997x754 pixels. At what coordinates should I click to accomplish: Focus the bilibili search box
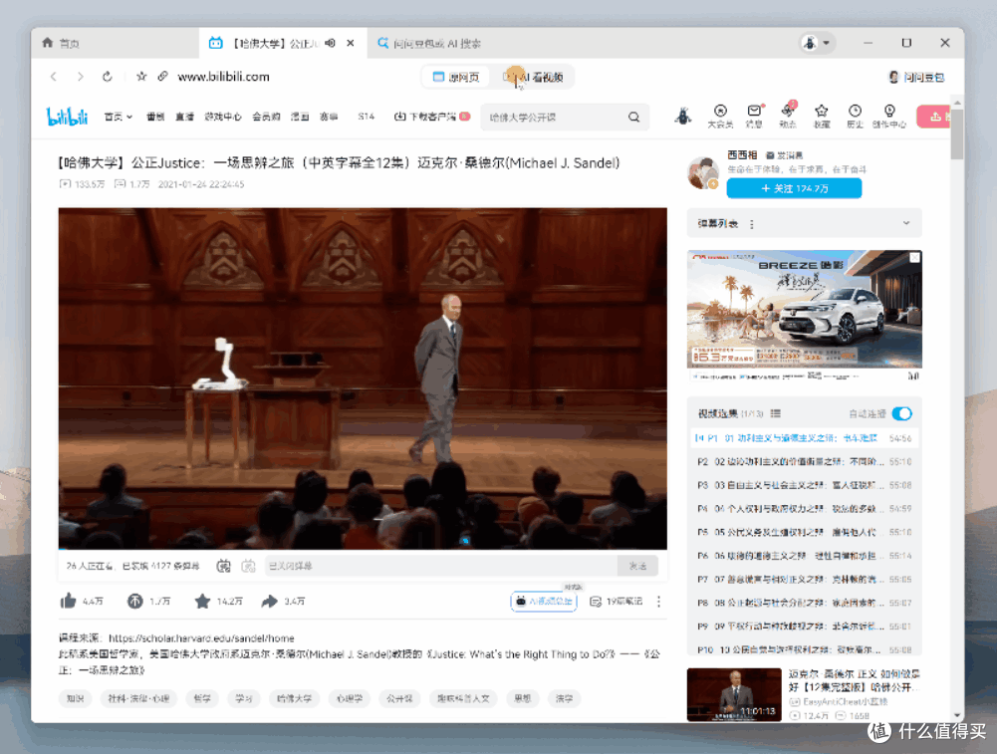coord(552,117)
